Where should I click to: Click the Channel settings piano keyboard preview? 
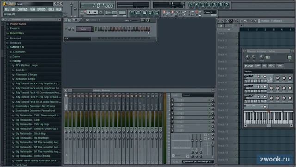point(268,117)
